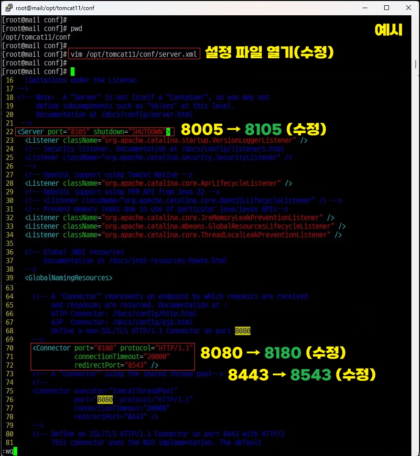Click comment 'Documentation at /docs/config/server.html'
Viewport: 420px width, 456px height.
pyautogui.click(x=114, y=115)
